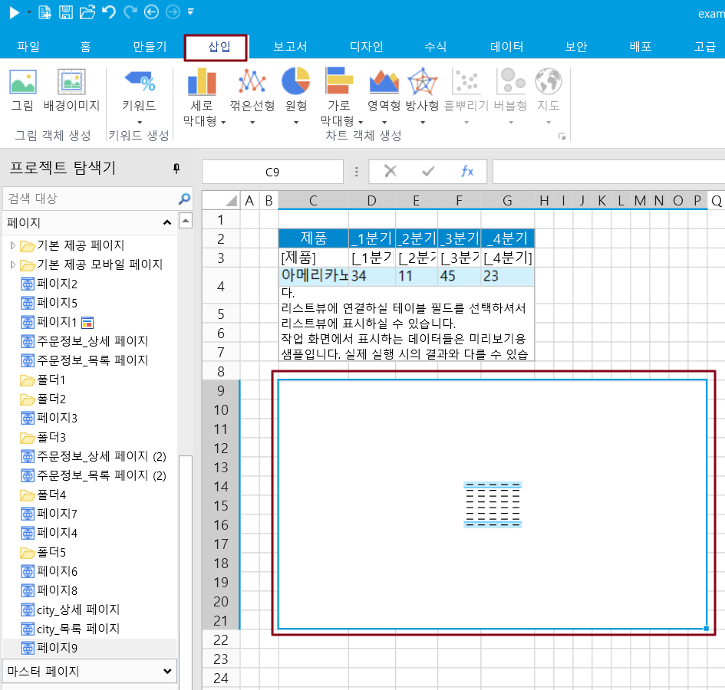Click the Undo arrow icon

[109, 11]
